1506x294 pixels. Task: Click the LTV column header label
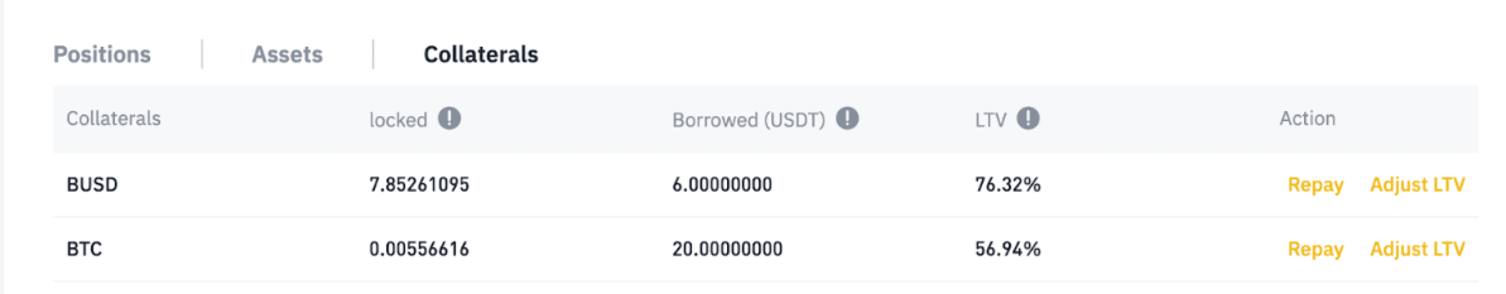click(x=990, y=119)
